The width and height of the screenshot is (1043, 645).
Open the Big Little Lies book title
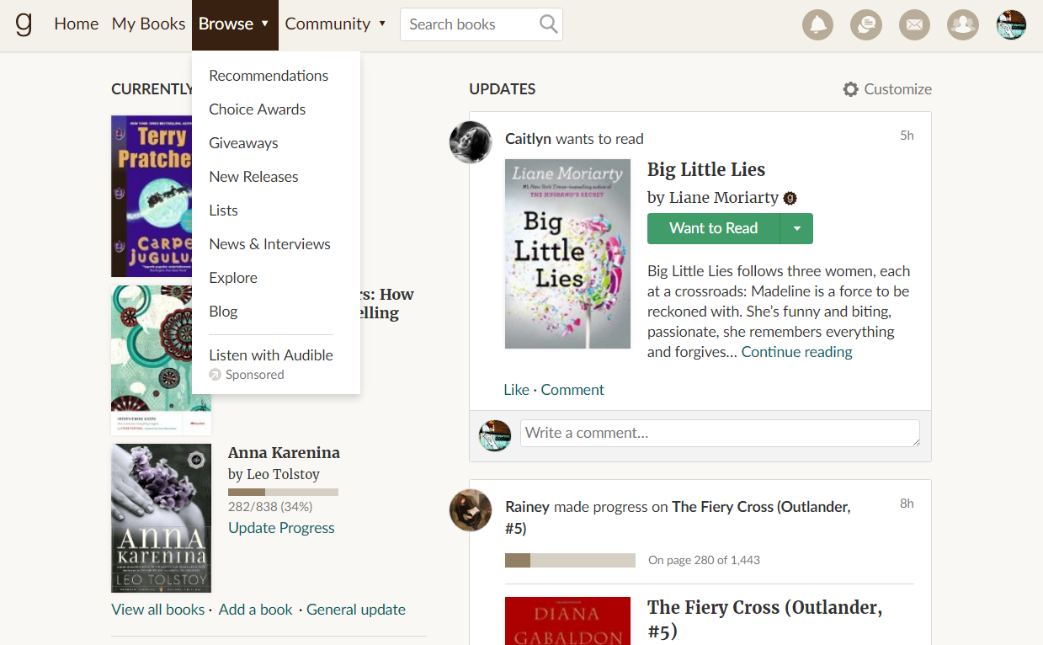point(706,170)
